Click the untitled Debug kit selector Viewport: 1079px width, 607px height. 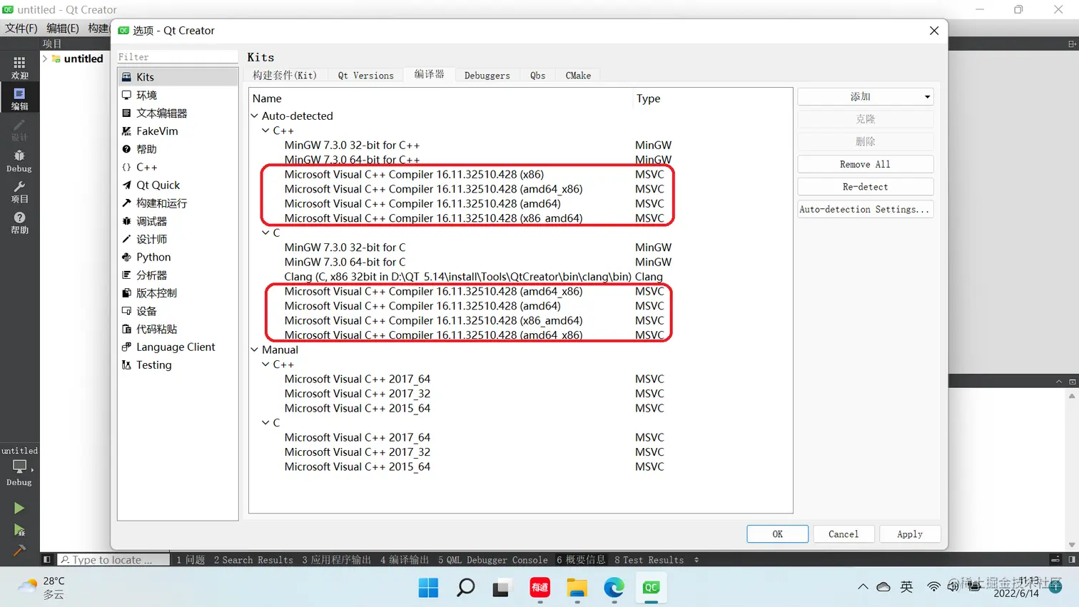pos(19,466)
